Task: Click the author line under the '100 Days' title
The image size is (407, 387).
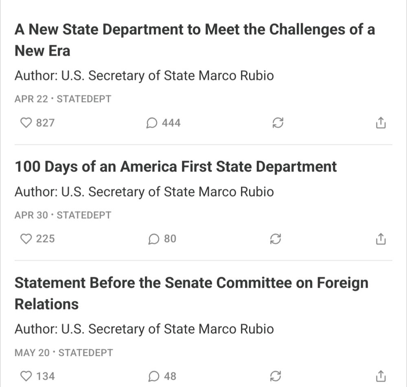Action: click(x=144, y=192)
